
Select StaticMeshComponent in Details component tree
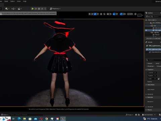155,52
